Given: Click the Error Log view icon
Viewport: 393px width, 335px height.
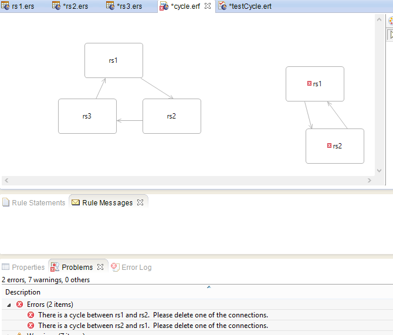Looking at the screenshot, I should tap(116, 267).
